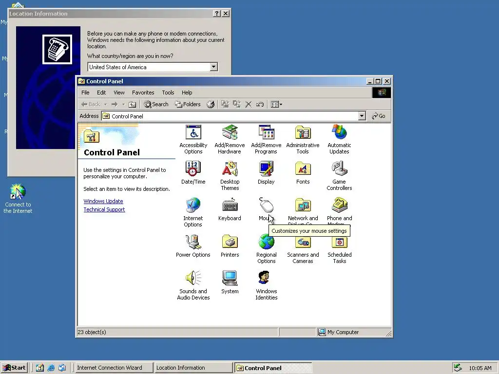Toggle the Folders pane button
Viewport: 499px width, 374px height.
188,104
